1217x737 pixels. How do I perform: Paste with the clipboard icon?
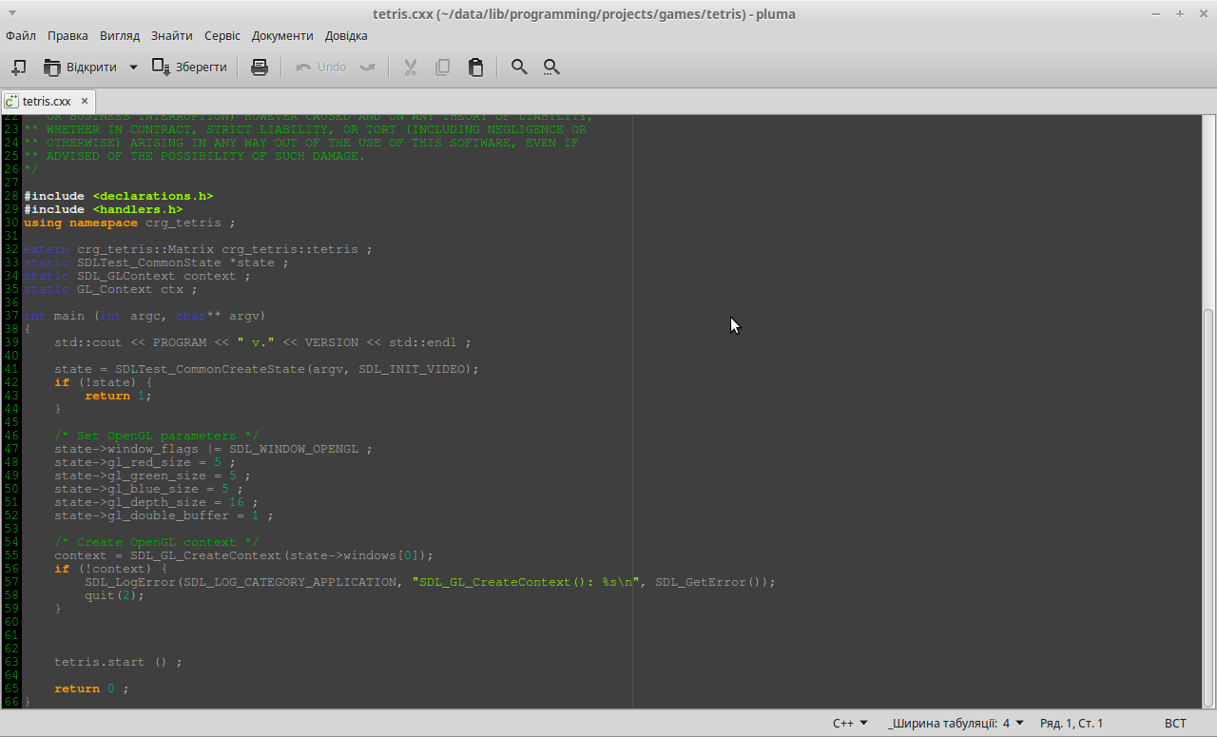(475, 68)
